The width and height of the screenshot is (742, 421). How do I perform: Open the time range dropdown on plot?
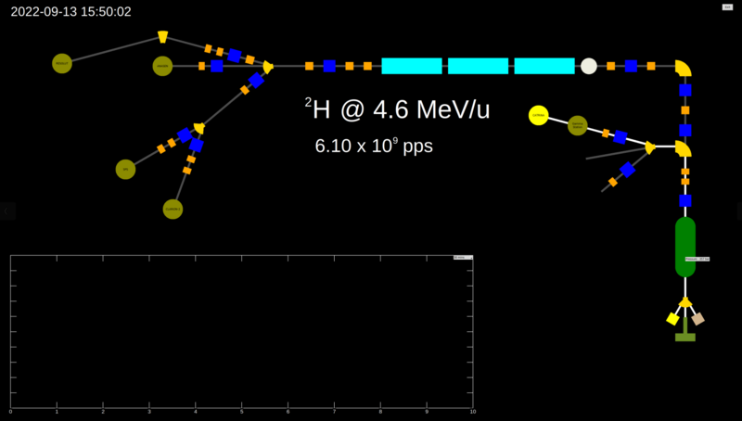coord(463,258)
